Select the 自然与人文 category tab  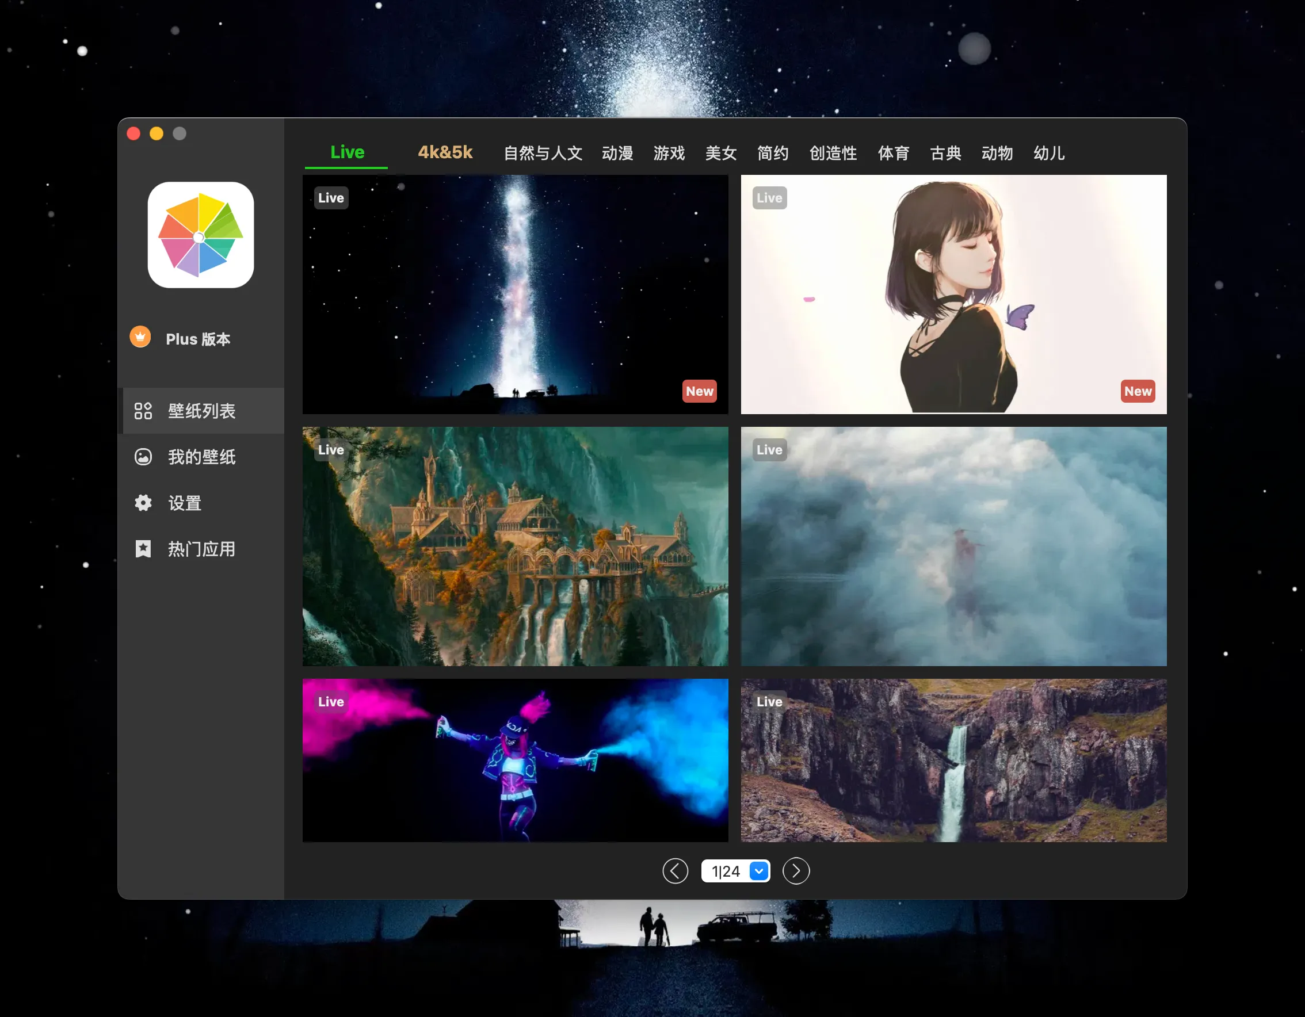point(543,154)
